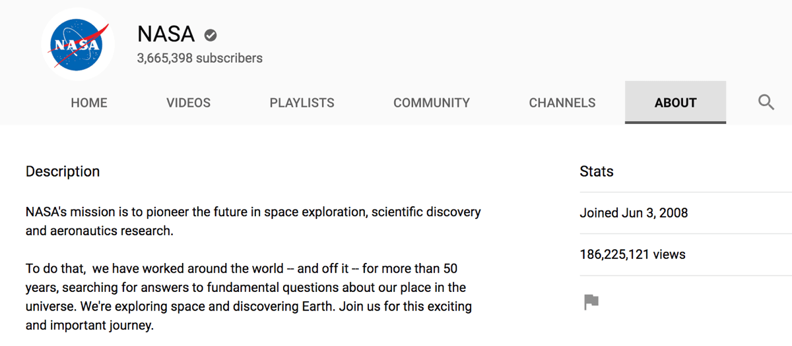Click the sentence beginning "To do that"
792x346 pixels.
[x=242, y=269]
